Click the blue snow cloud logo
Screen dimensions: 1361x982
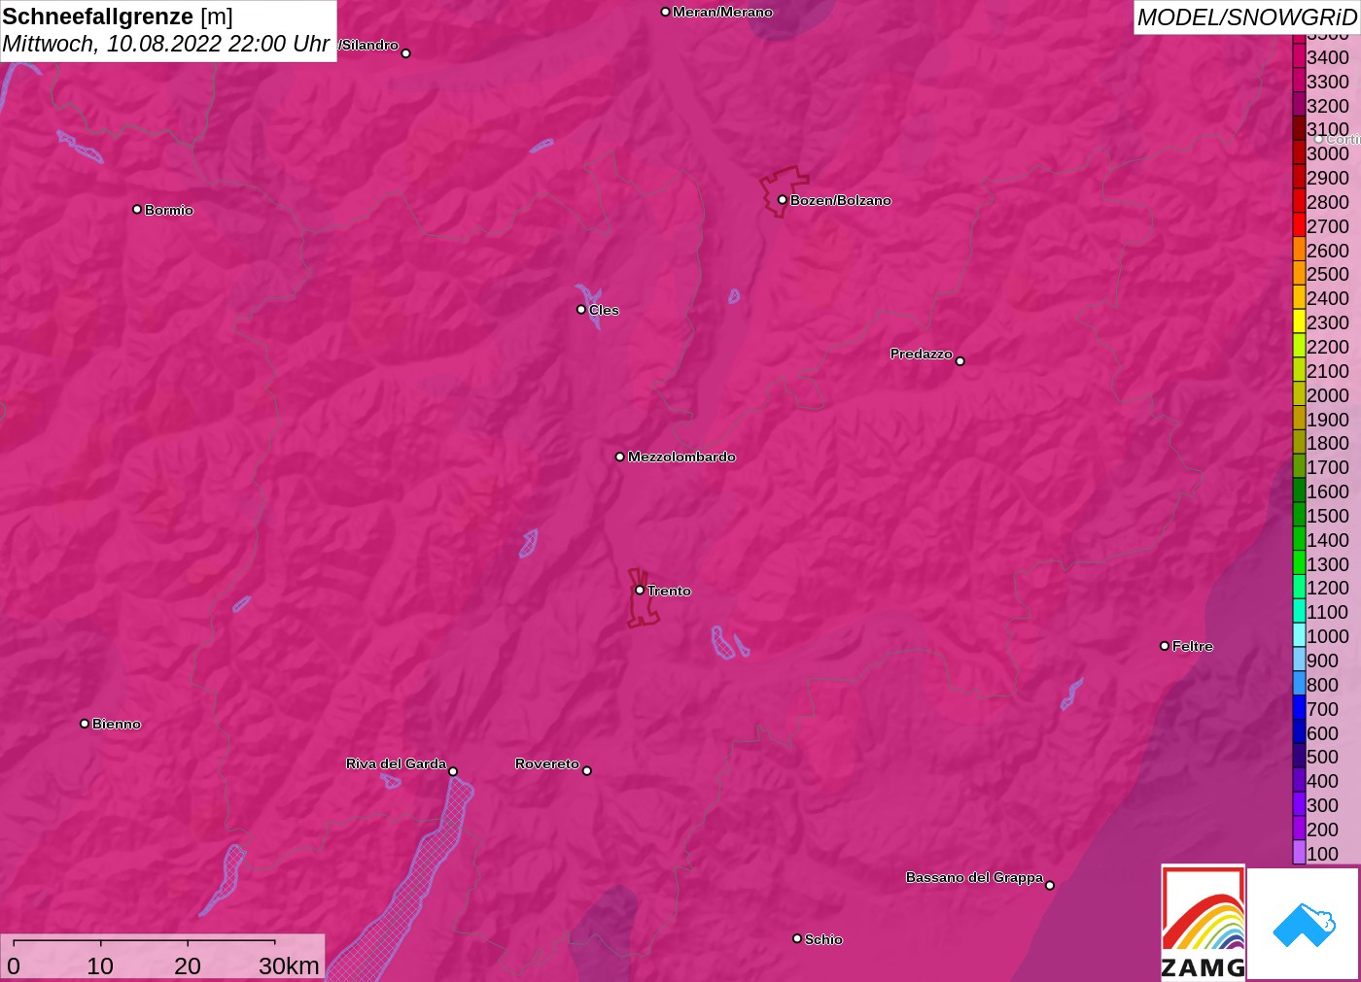(1304, 924)
